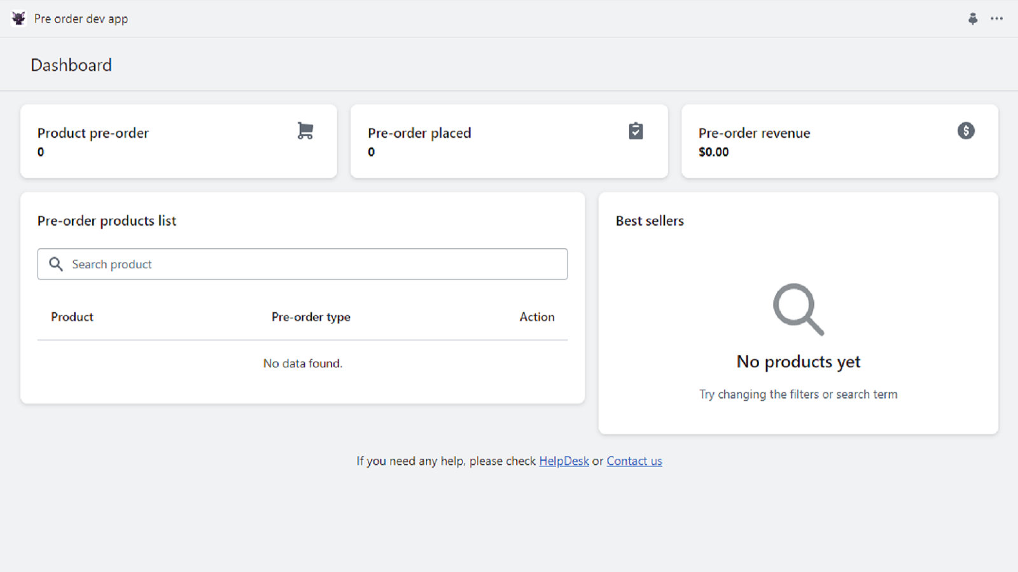Click the shopping cart icon on Product pre-order card
This screenshot has height=572, width=1018.
click(305, 131)
